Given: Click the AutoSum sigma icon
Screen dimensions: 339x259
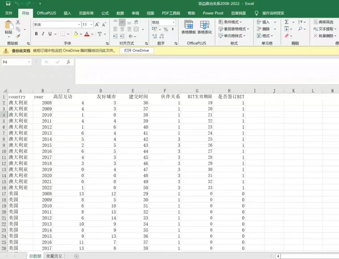Looking at the screenshot, I should pos(286,22).
